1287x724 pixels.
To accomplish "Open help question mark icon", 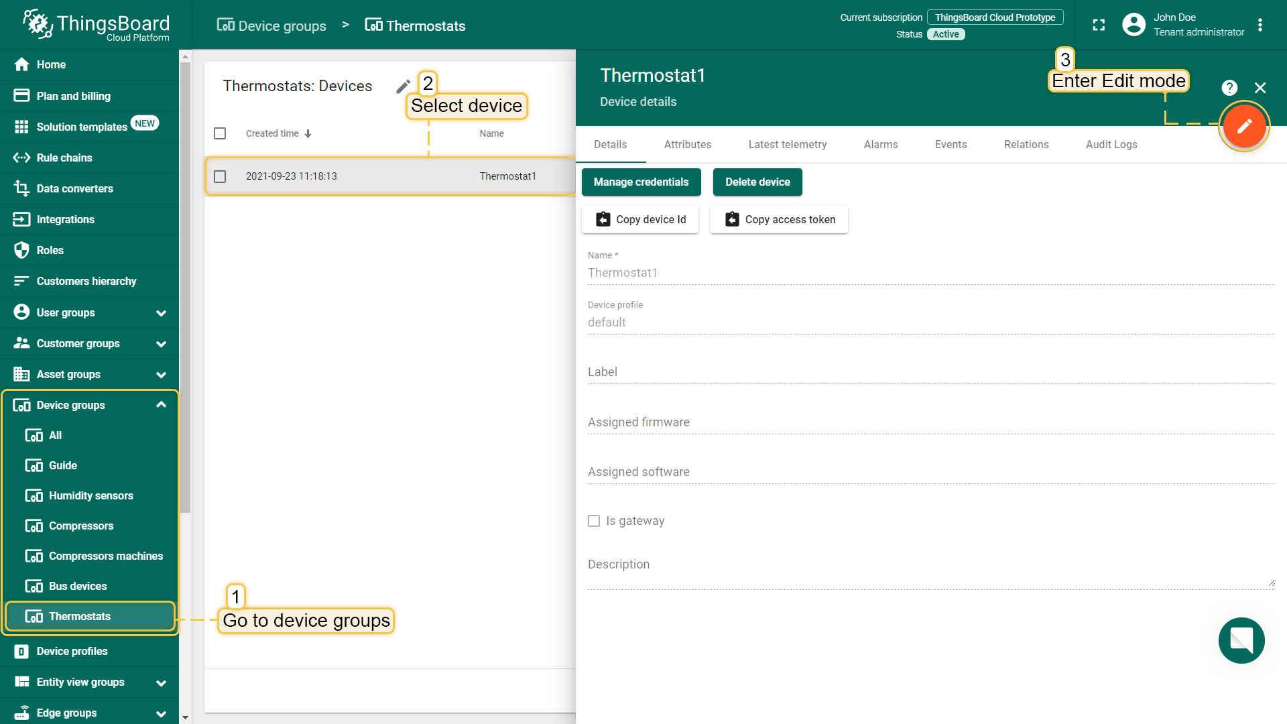I will click(1229, 88).
